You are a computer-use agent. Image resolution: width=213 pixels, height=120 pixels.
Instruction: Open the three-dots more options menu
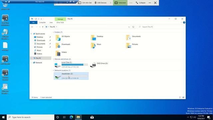131,3
